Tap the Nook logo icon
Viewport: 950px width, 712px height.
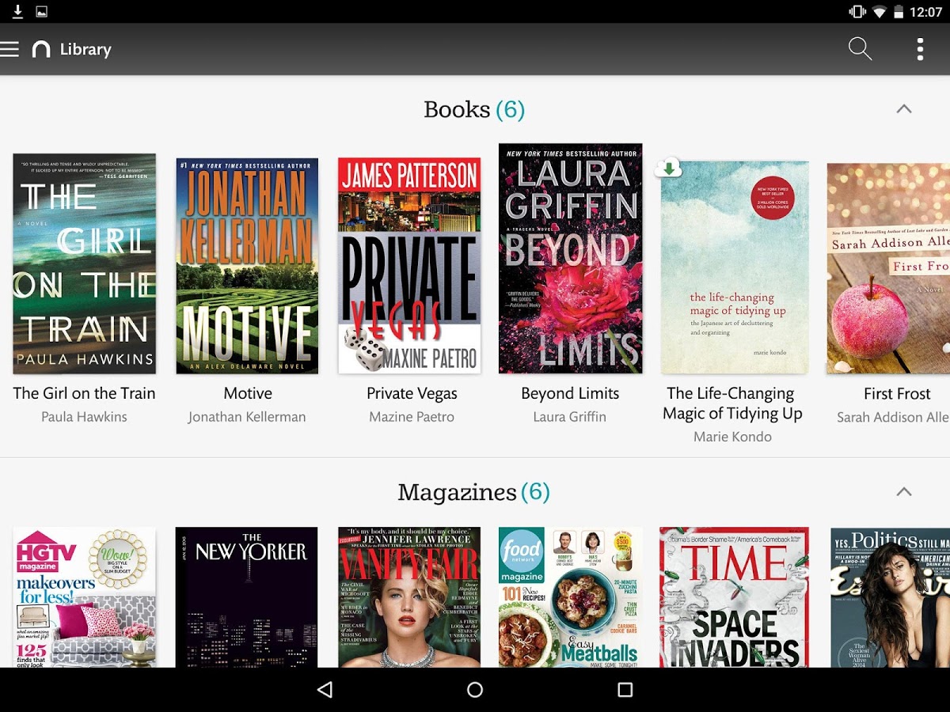click(41, 49)
